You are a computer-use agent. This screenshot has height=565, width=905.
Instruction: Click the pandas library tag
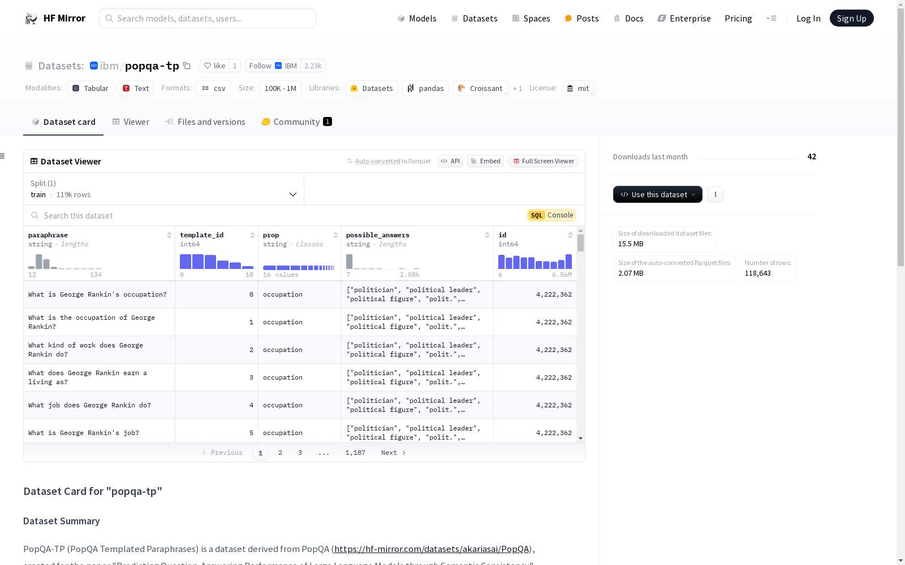(x=425, y=88)
